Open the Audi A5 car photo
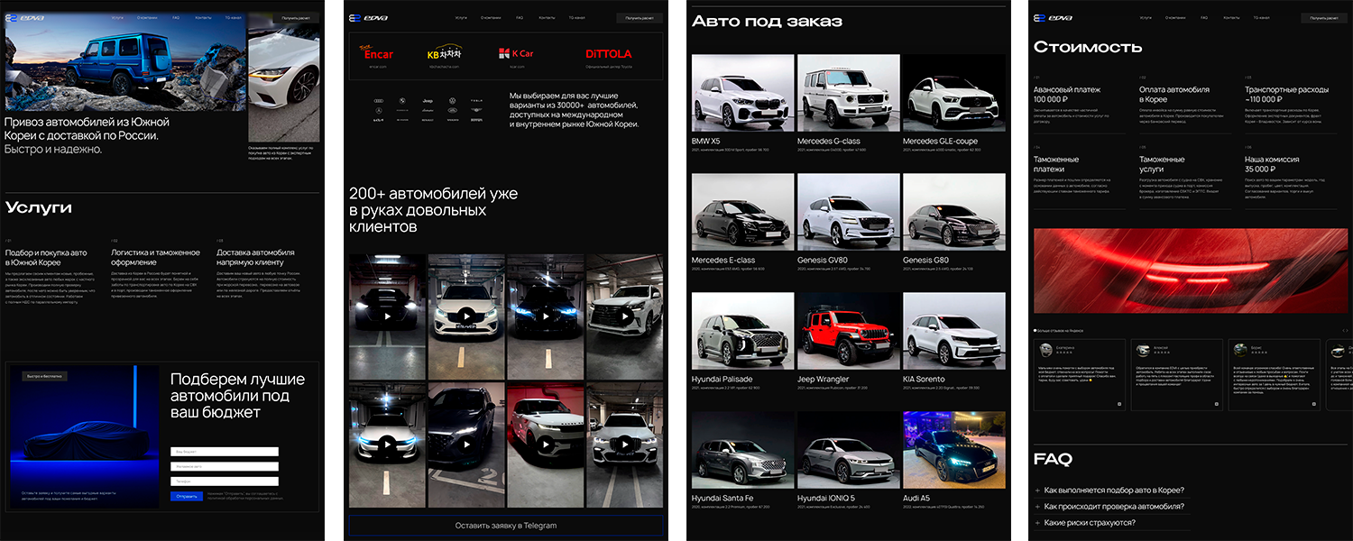This screenshot has height=541, width=1353. coord(953,450)
